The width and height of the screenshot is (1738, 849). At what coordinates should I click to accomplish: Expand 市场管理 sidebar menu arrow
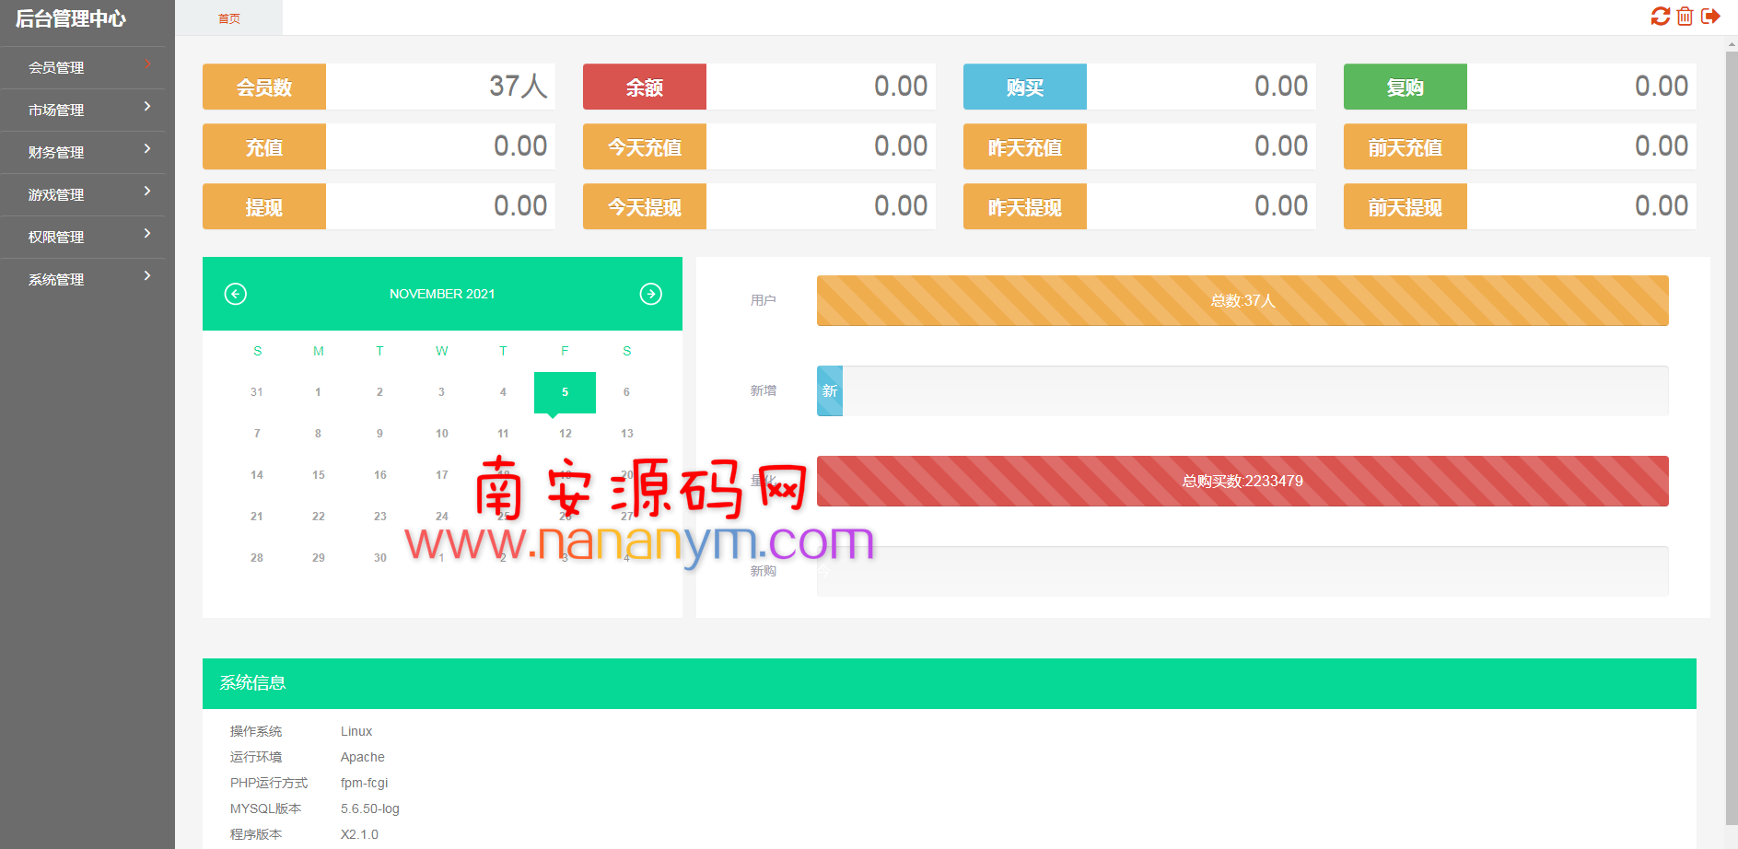[147, 106]
